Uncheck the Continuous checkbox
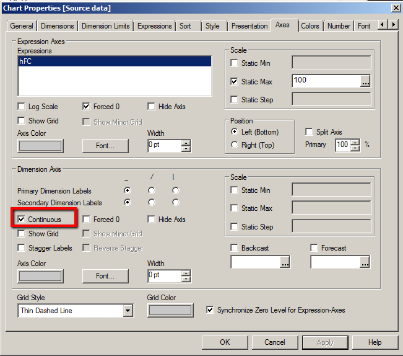The width and height of the screenshot is (403, 356). [22, 220]
